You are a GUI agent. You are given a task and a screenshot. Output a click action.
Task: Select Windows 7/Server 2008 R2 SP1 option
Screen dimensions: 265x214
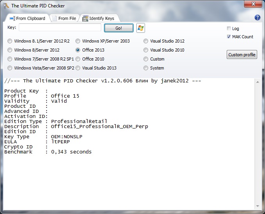(x=41, y=59)
